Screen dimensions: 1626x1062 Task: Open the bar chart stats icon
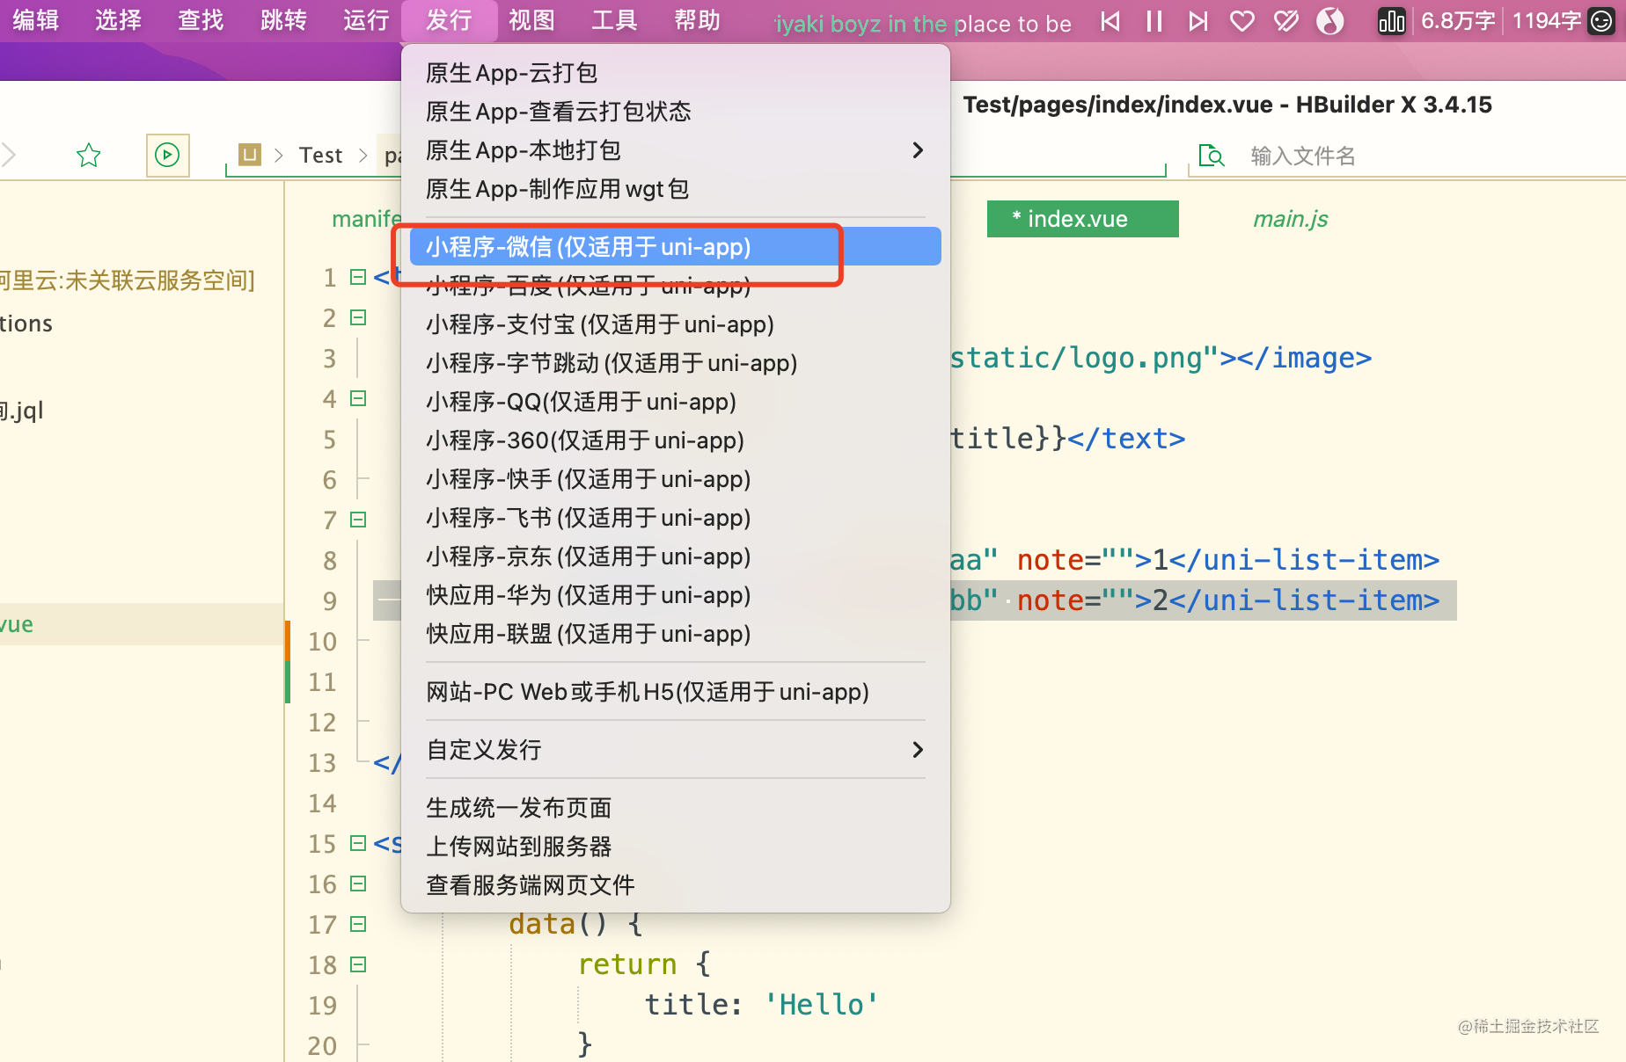[1391, 21]
